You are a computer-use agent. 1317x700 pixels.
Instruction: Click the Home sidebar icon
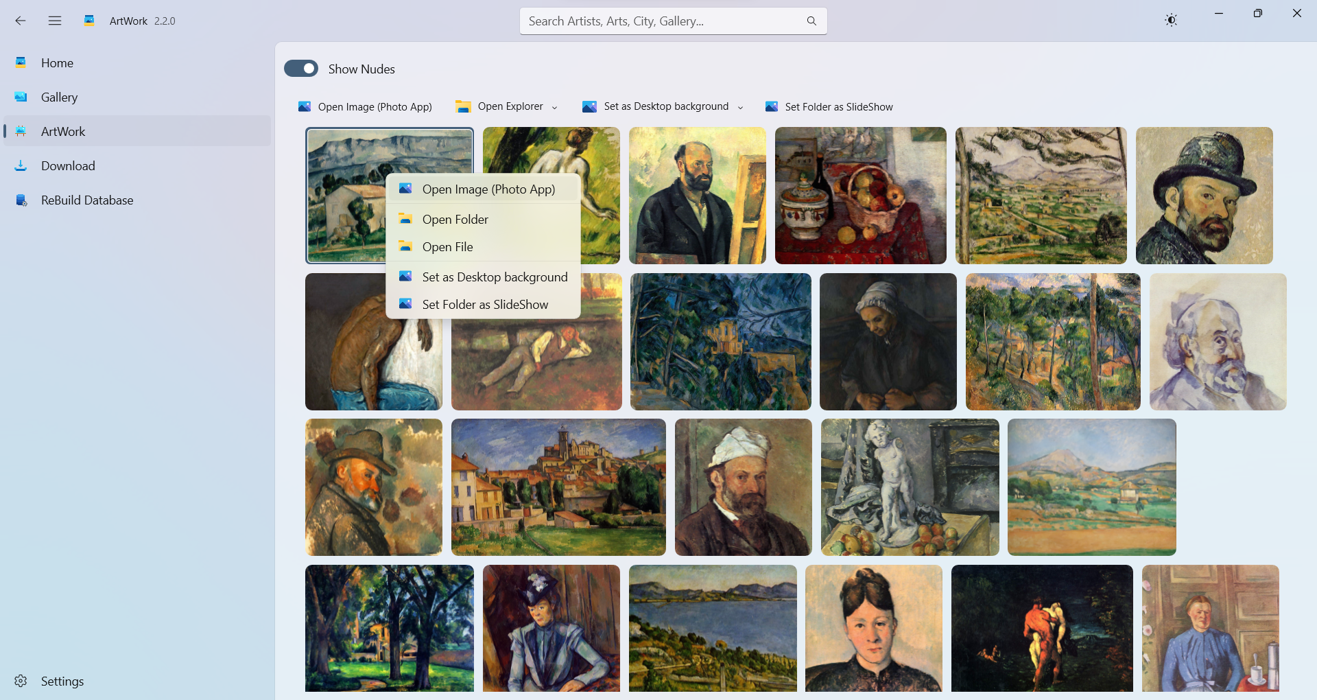click(x=21, y=62)
